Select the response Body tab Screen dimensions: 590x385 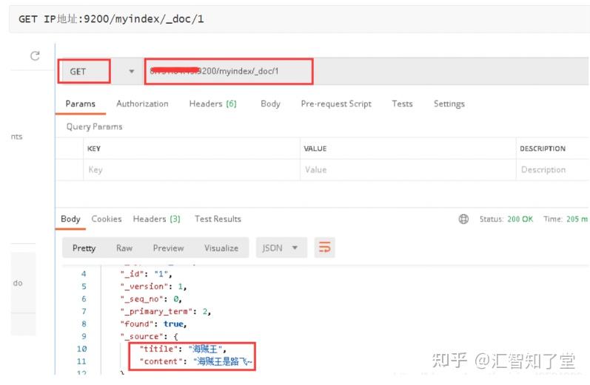tap(70, 219)
